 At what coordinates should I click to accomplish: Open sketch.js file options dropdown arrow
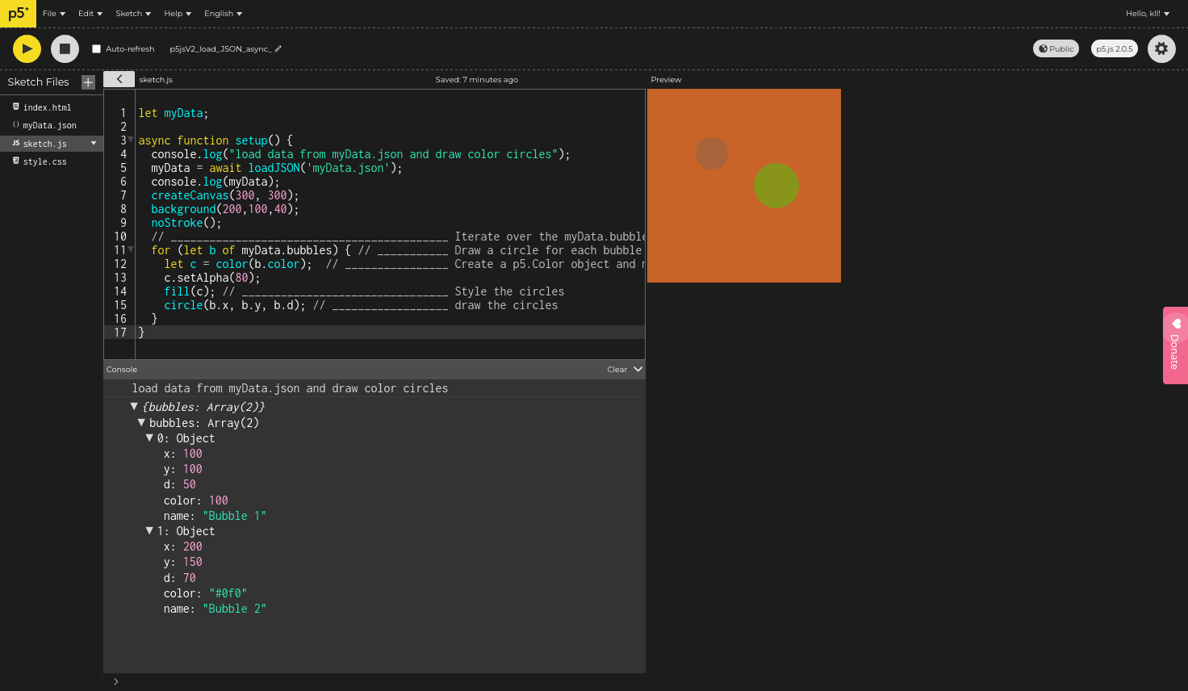coord(94,144)
